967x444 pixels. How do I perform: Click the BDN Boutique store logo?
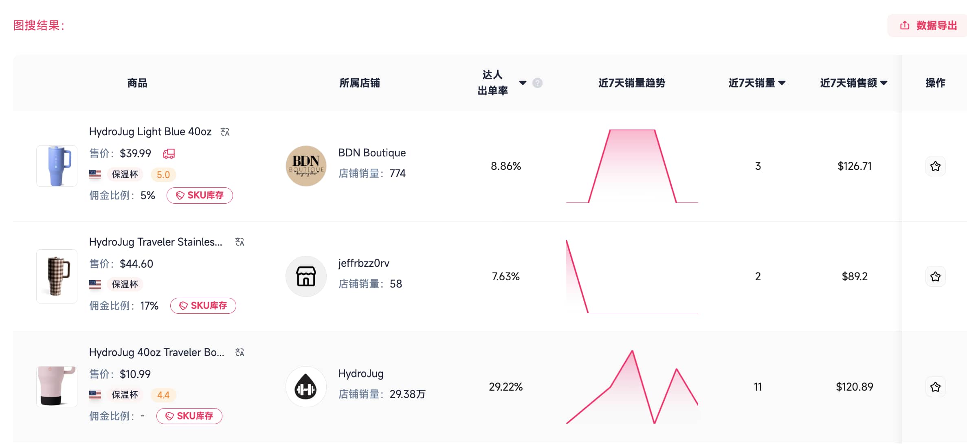(306, 166)
